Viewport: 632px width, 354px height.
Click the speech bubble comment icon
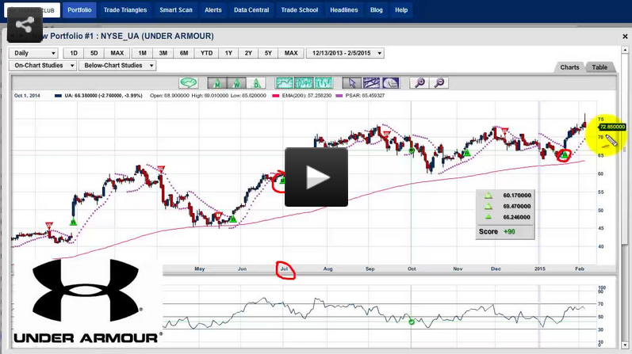(188, 83)
